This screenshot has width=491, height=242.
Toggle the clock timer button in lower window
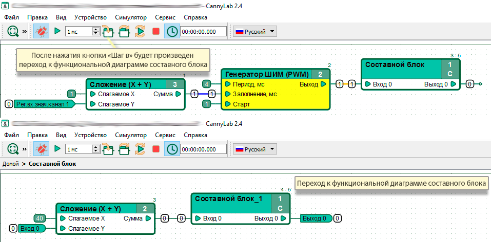(x=172, y=149)
